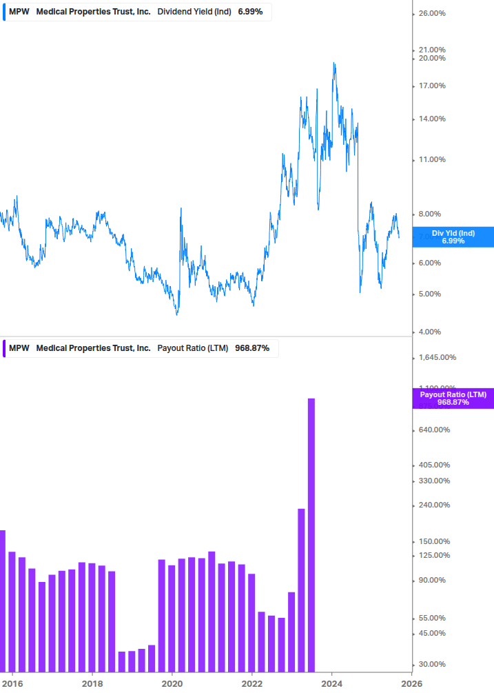This screenshot has height=693, width=494.
Task: Click the 45.00% payout axis label
Action: (x=432, y=633)
